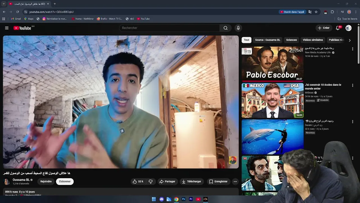Click the page vertical scrollbar
This screenshot has width=360, height=203.
click(x=358, y=45)
